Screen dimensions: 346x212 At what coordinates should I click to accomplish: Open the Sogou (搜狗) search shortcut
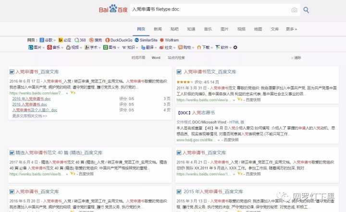click(96, 40)
